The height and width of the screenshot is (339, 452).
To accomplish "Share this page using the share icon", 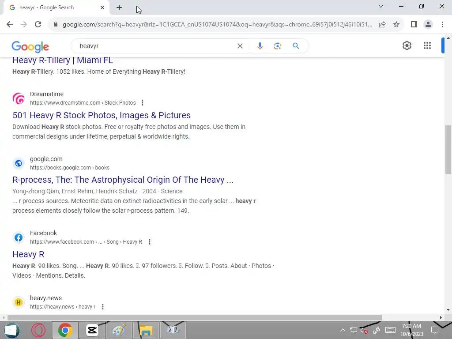I will (x=382, y=25).
